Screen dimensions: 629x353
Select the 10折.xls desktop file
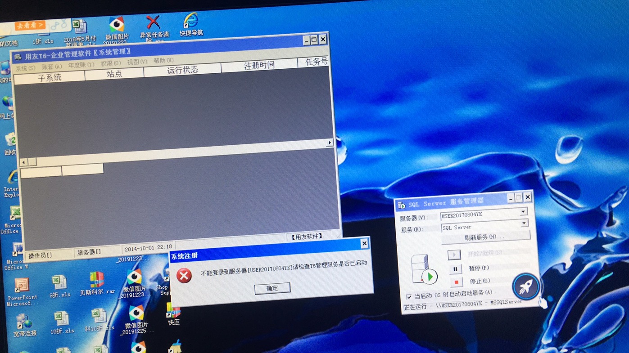62,323
